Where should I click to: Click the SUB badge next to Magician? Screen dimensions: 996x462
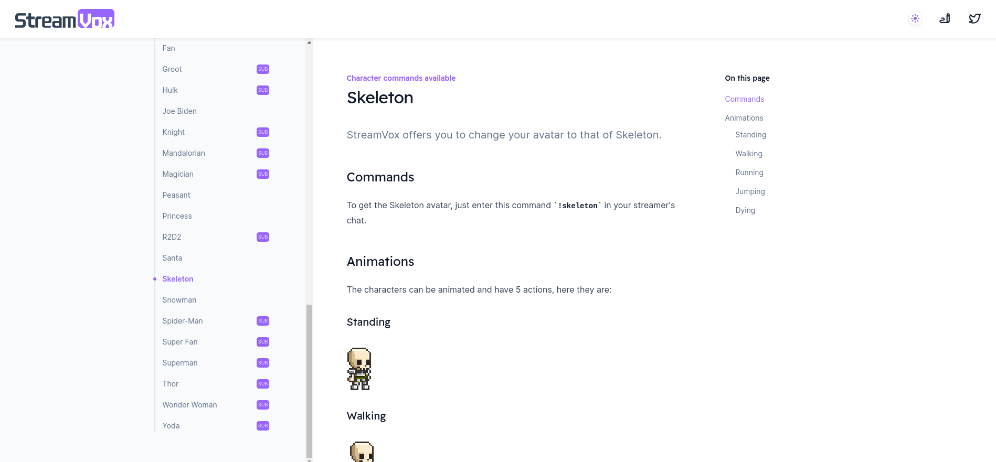pyautogui.click(x=263, y=174)
